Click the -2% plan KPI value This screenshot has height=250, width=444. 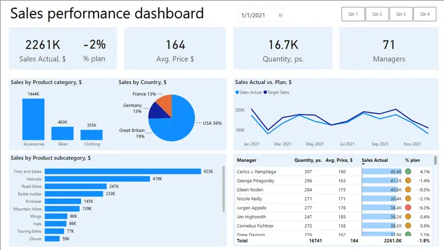tap(94, 44)
